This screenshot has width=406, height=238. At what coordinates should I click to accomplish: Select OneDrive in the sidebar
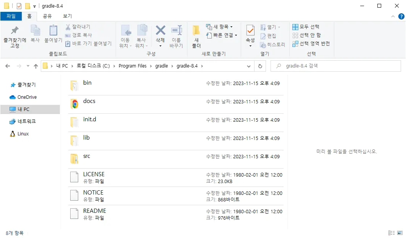pyautogui.click(x=23, y=97)
